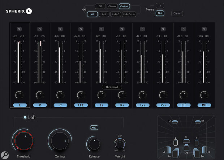Select the Rs speaker in room view

coord(204,150)
